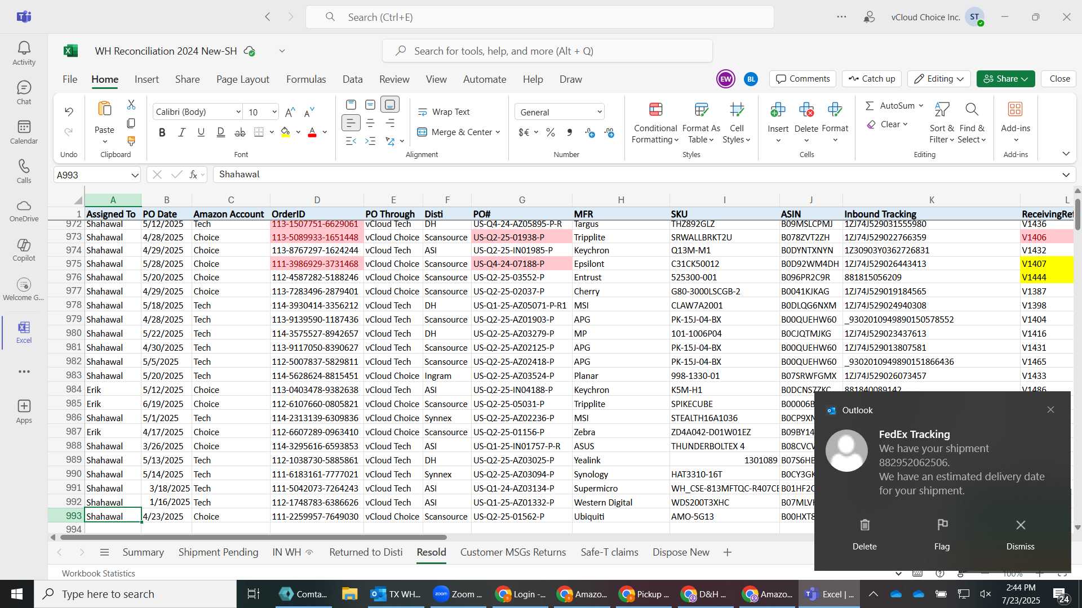Screen dimensions: 1082x608
Task: Apply Strikethrough formatting
Action: (240, 132)
